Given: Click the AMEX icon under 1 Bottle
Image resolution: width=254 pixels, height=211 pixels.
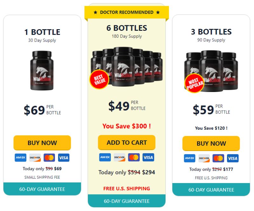Looking at the screenshot, I should coord(20,158).
